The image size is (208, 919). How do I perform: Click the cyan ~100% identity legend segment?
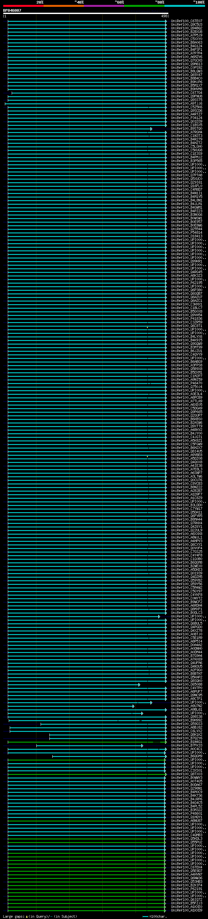coord(185,6)
